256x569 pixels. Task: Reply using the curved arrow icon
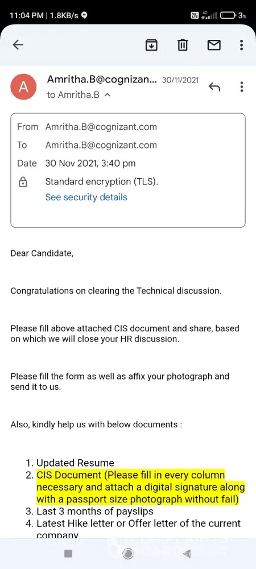click(214, 87)
